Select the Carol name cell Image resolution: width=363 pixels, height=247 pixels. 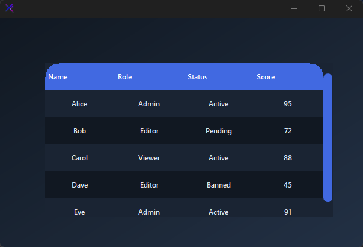(80, 158)
